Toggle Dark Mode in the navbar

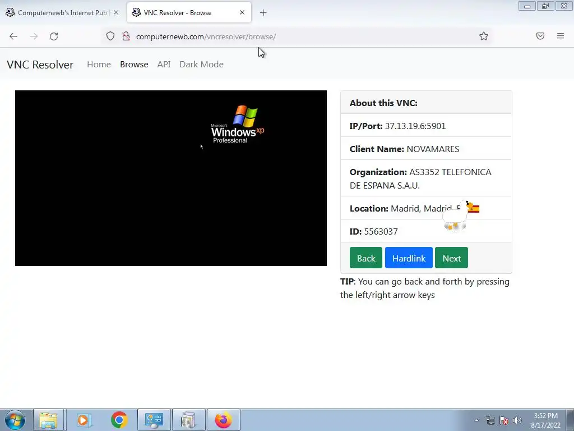click(x=201, y=64)
